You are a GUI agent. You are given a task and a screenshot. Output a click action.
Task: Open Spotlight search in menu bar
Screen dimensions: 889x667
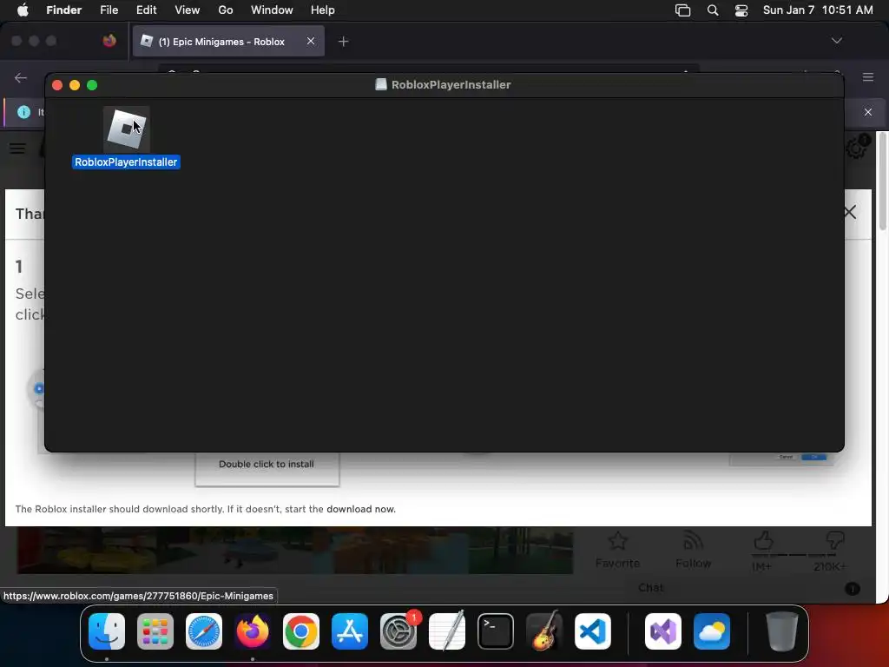[713, 10]
